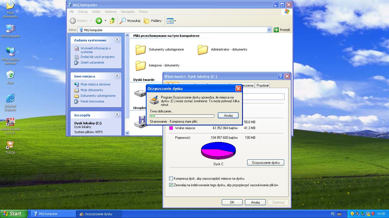The width and height of the screenshot is (389, 218).
Task: Click the Oczyszczanie dysku button in Właściwości
Action: (266, 163)
